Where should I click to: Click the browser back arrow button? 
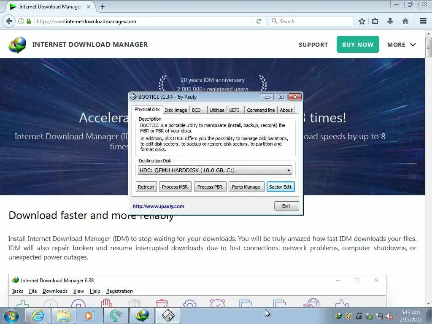[x=9, y=21]
